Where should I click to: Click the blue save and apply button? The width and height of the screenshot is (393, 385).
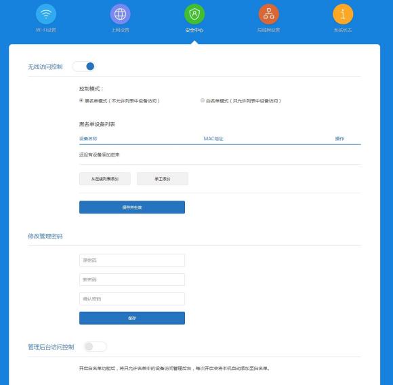tap(132, 207)
